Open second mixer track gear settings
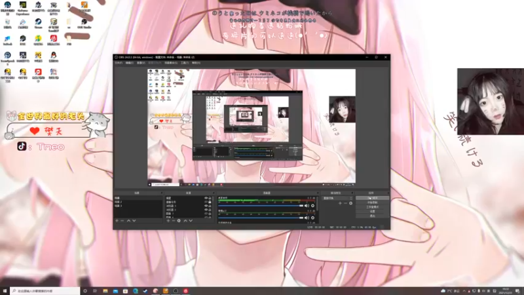Image resolution: width=524 pixels, height=295 pixels. (313, 218)
